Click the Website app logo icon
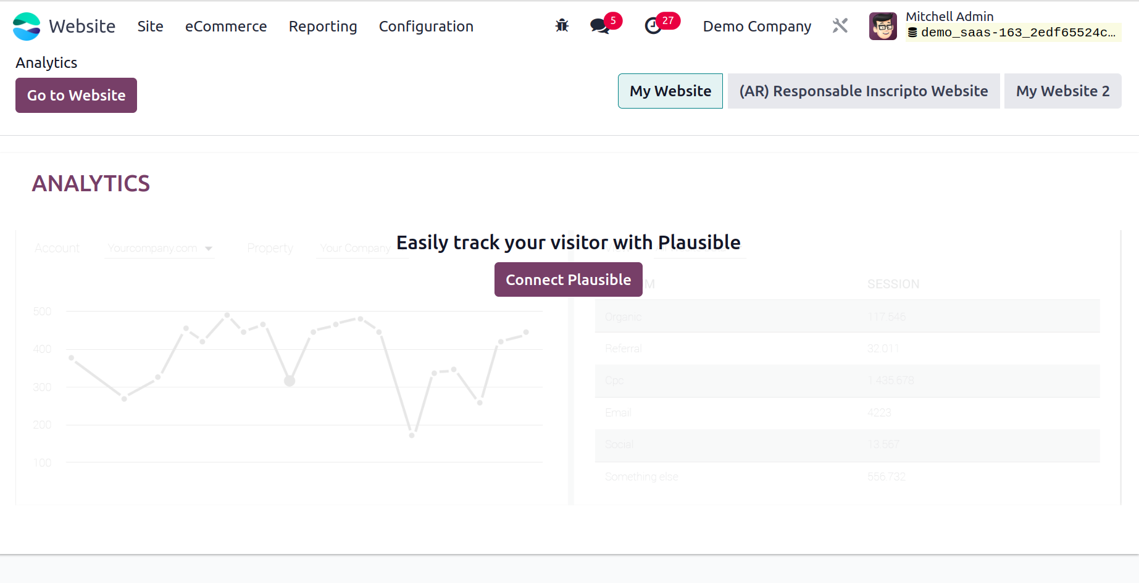The height and width of the screenshot is (583, 1139). point(27,27)
